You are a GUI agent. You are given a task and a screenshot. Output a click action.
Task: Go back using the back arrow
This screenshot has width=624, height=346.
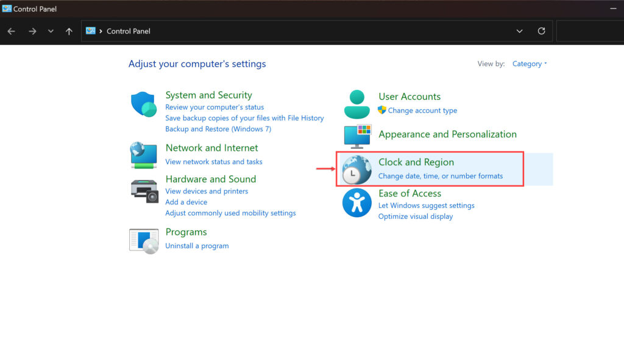11,31
